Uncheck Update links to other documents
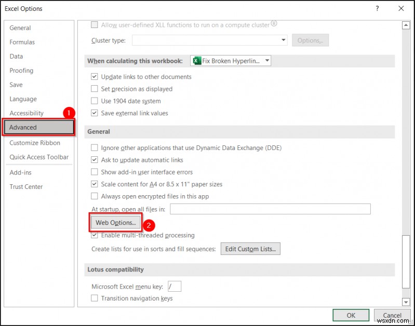The width and height of the screenshot is (415, 326). (x=94, y=77)
